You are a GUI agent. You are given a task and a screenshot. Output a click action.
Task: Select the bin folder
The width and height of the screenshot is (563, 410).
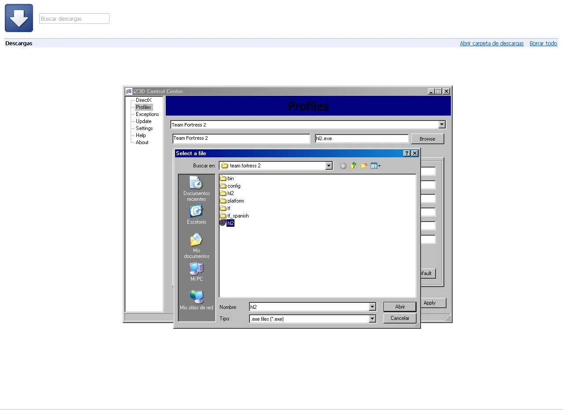227,178
